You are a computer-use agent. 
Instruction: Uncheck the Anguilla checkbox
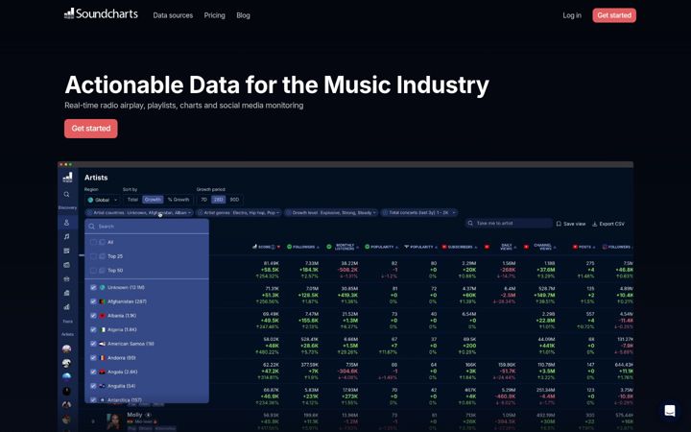pos(93,386)
